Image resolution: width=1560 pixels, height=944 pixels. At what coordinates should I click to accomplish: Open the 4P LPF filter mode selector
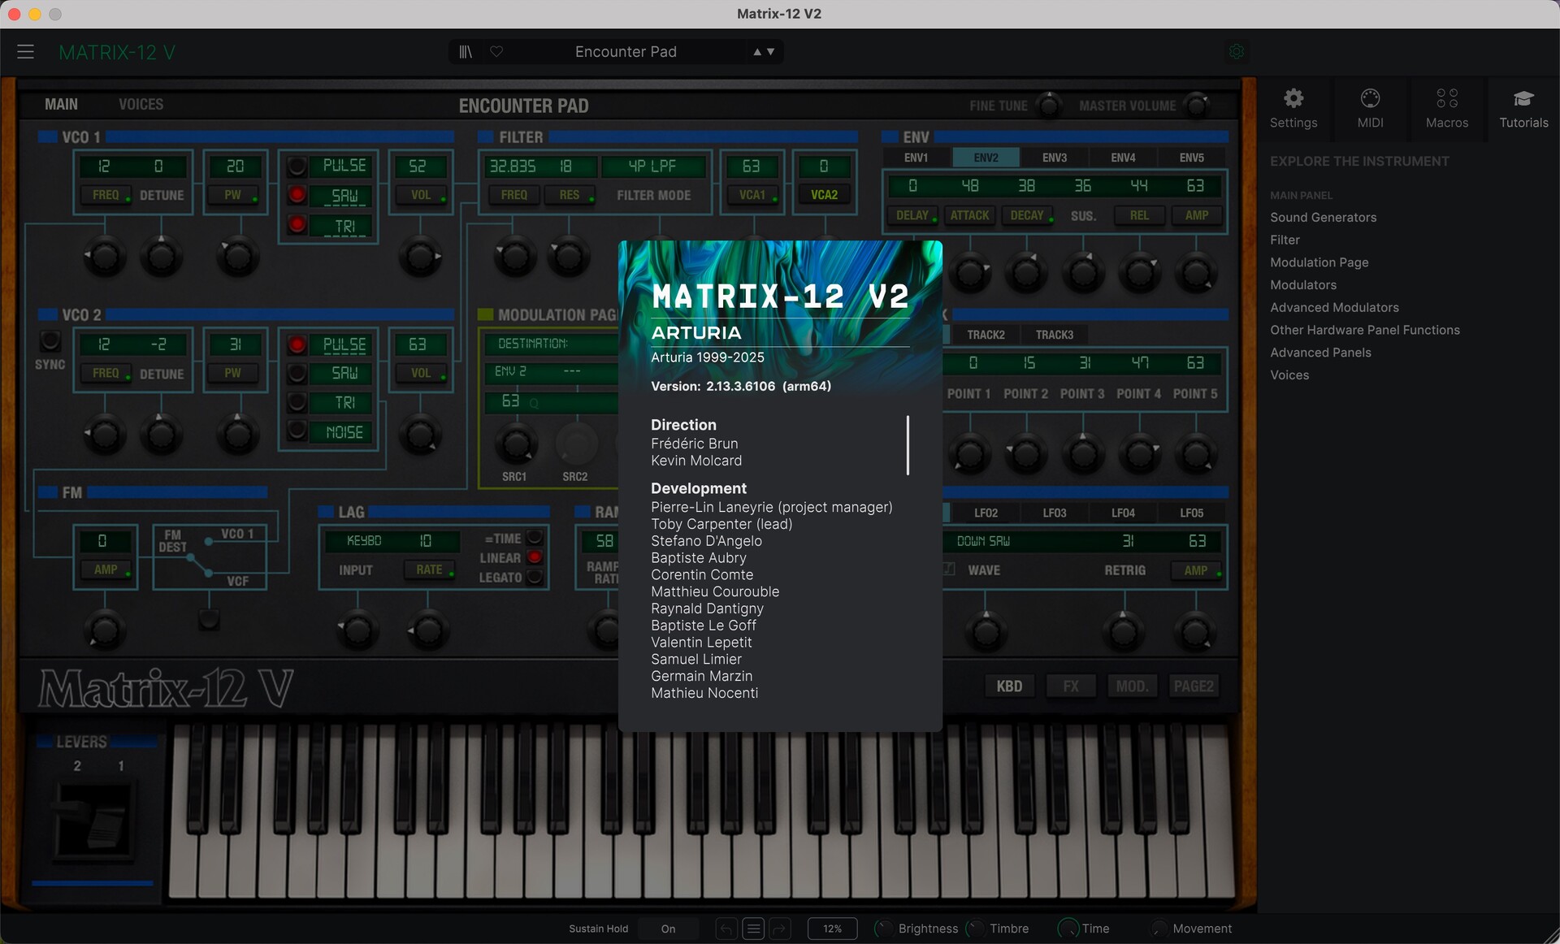pyautogui.click(x=652, y=167)
